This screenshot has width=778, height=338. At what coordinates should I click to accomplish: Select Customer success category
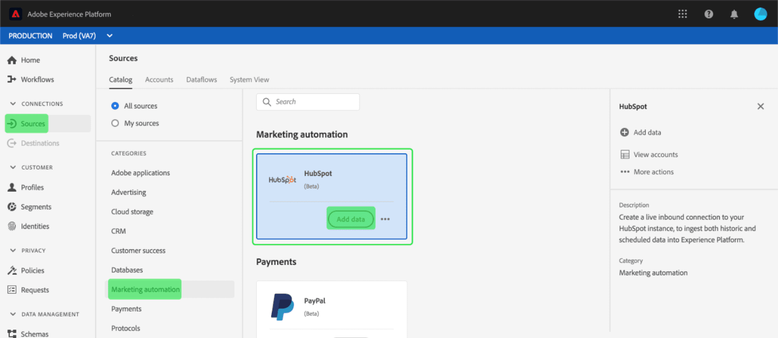(x=138, y=250)
